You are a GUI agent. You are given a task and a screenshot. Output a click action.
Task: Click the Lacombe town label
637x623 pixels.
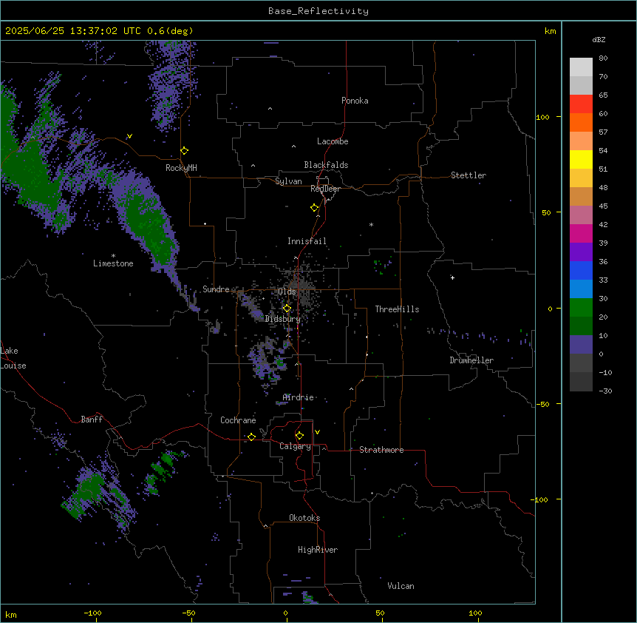pyautogui.click(x=333, y=141)
